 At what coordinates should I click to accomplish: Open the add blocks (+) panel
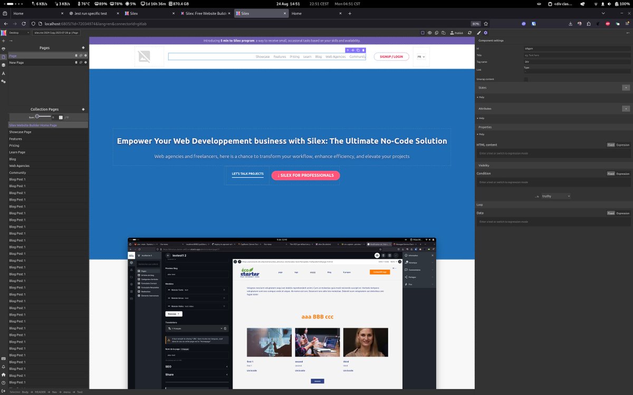[x=3, y=41]
